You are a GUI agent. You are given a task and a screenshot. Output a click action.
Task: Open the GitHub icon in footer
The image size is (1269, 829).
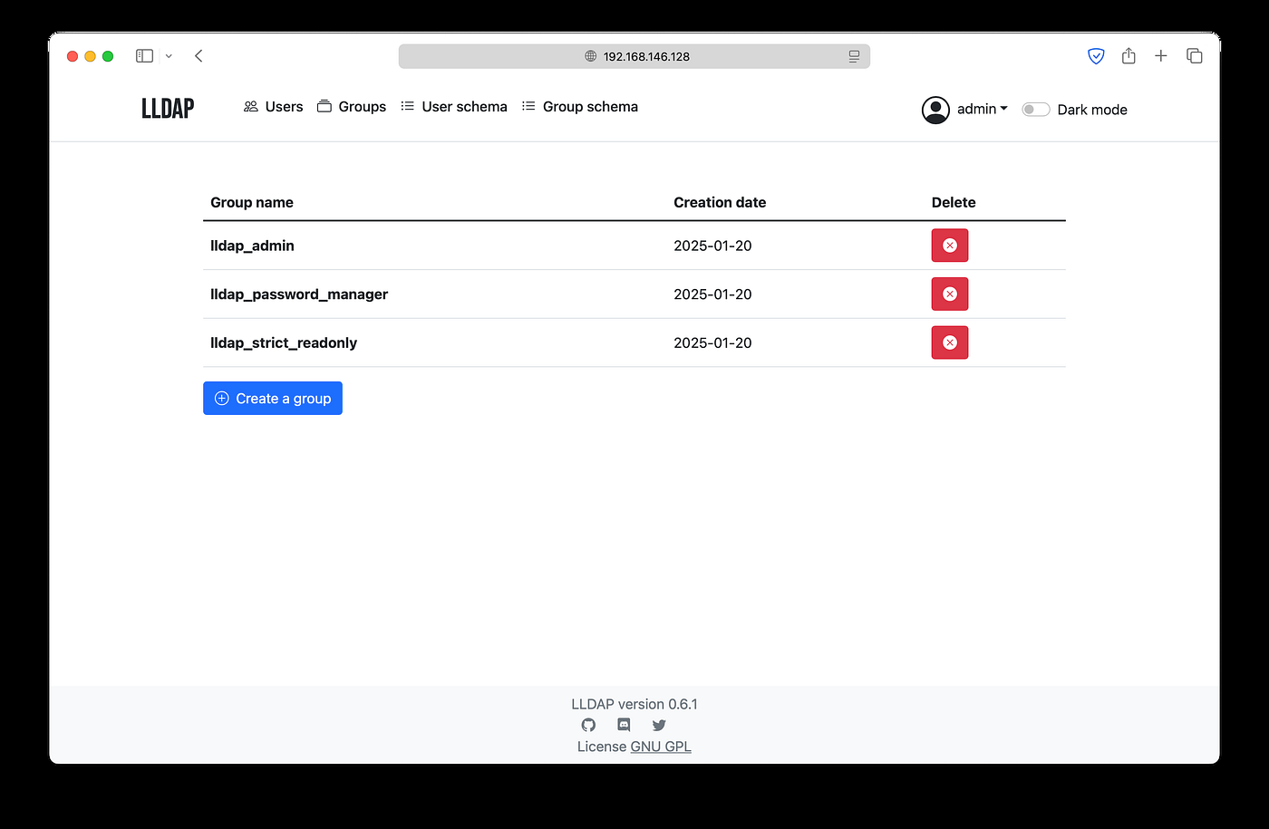click(x=588, y=725)
